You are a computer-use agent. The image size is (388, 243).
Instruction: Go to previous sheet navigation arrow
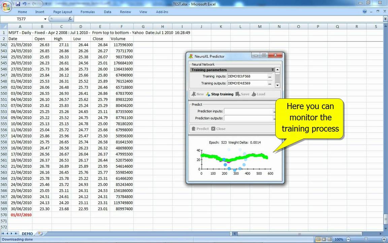[x=7, y=234]
